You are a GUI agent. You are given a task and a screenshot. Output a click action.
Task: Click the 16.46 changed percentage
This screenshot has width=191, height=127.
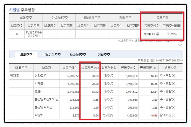pos(154,84)
